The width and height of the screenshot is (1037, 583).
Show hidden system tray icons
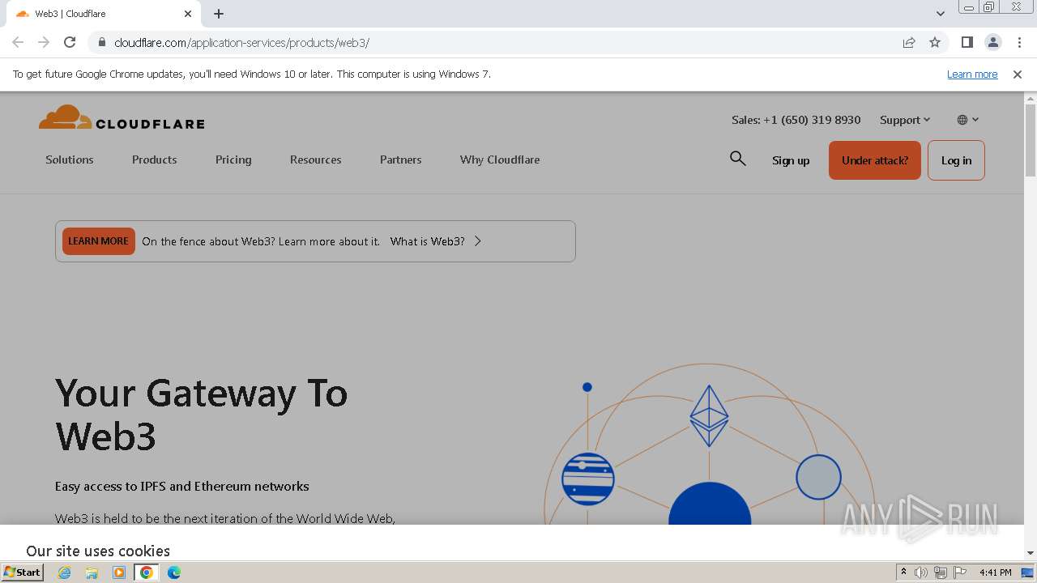[903, 572]
